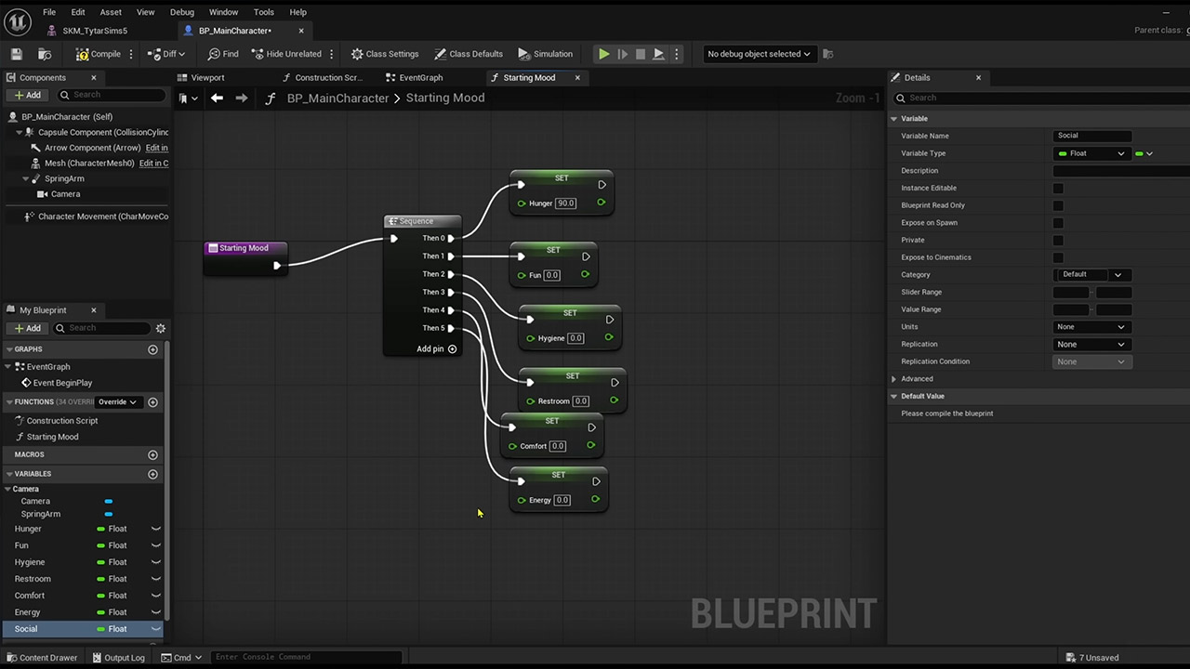This screenshot has height=669, width=1190.
Task: Open the Variable Type Float dropdown
Action: coord(1091,153)
